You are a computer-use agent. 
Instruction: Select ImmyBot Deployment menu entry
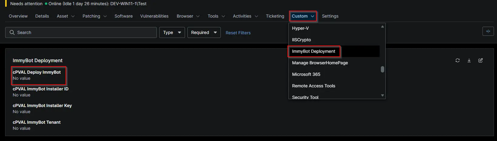(x=334, y=51)
